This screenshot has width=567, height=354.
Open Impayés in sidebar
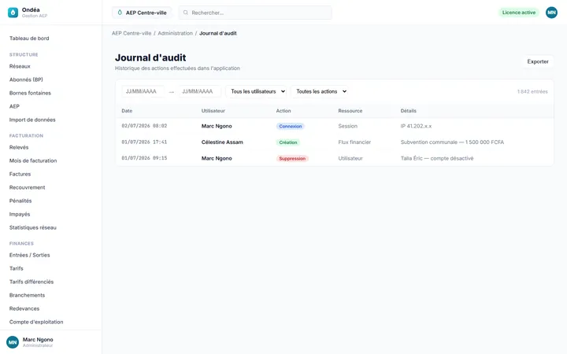tap(20, 214)
